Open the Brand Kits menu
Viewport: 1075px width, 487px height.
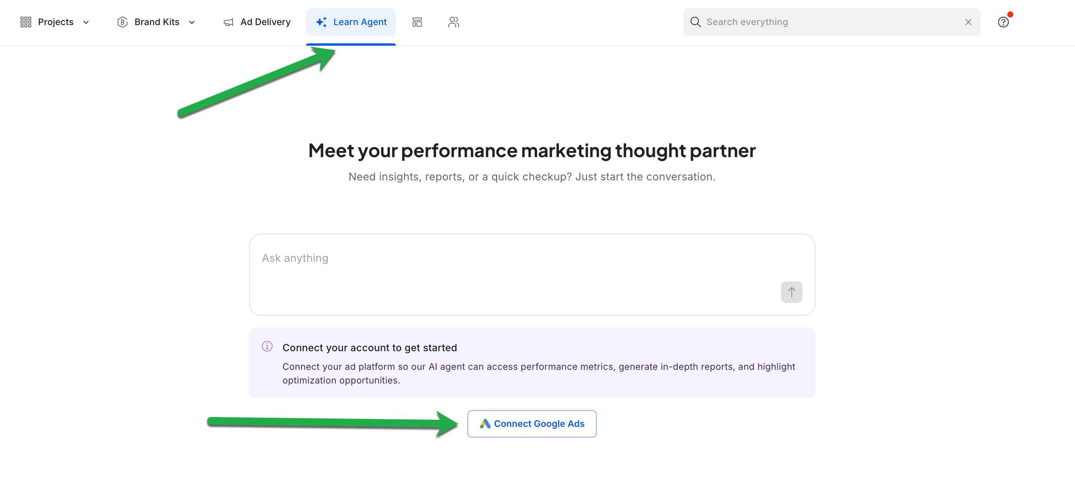[x=156, y=22]
